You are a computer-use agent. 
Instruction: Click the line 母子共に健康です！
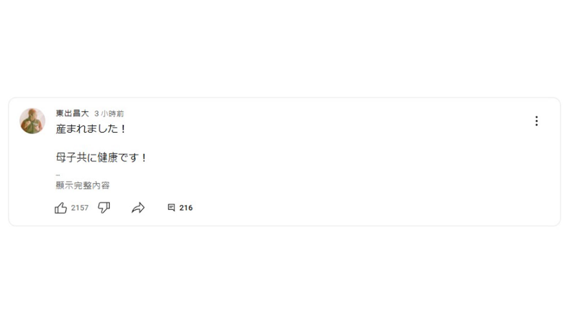101,157
